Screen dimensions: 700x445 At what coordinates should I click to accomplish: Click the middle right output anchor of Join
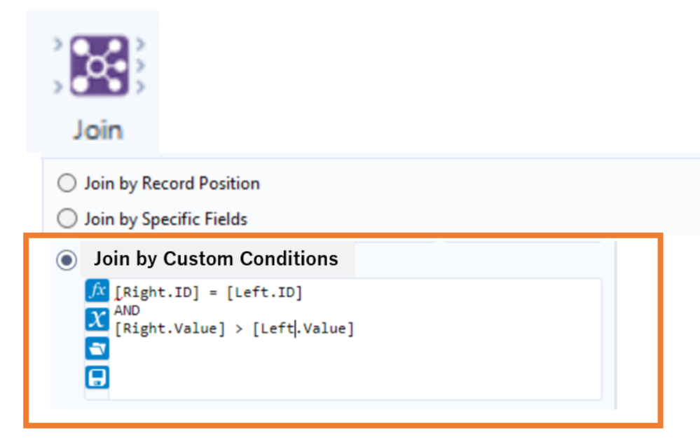tap(140, 66)
